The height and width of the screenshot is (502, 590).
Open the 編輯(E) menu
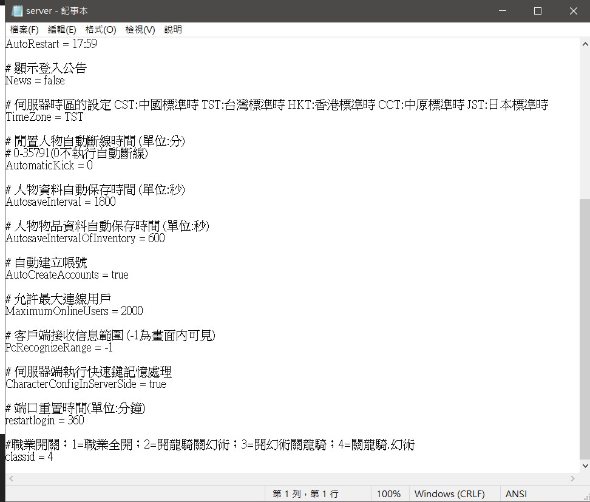(x=62, y=30)
